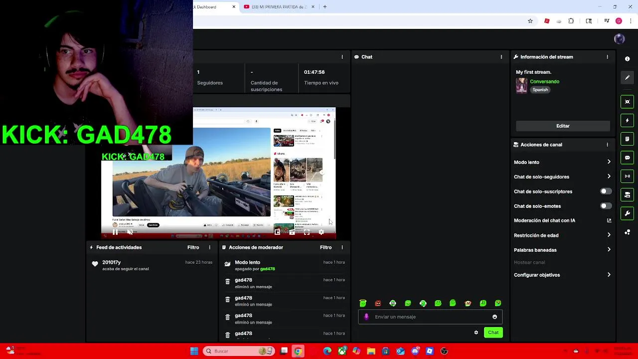638x359 pixels.
Task: Open Acciones de moderador options menu
Action: coord(342,247)
